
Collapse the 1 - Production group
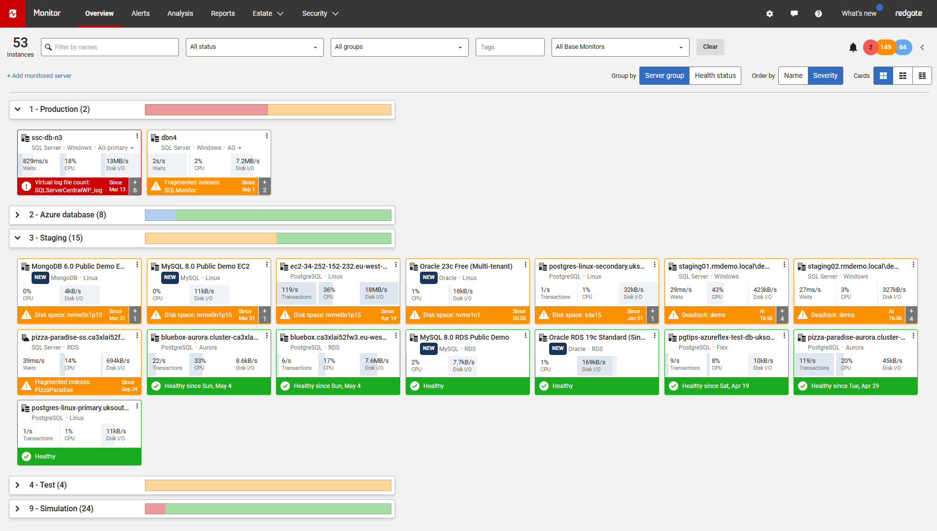18,109
